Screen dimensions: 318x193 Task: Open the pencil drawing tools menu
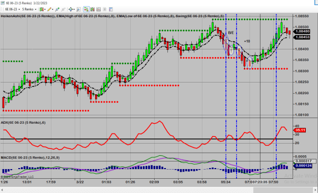(x=50, y=9)
